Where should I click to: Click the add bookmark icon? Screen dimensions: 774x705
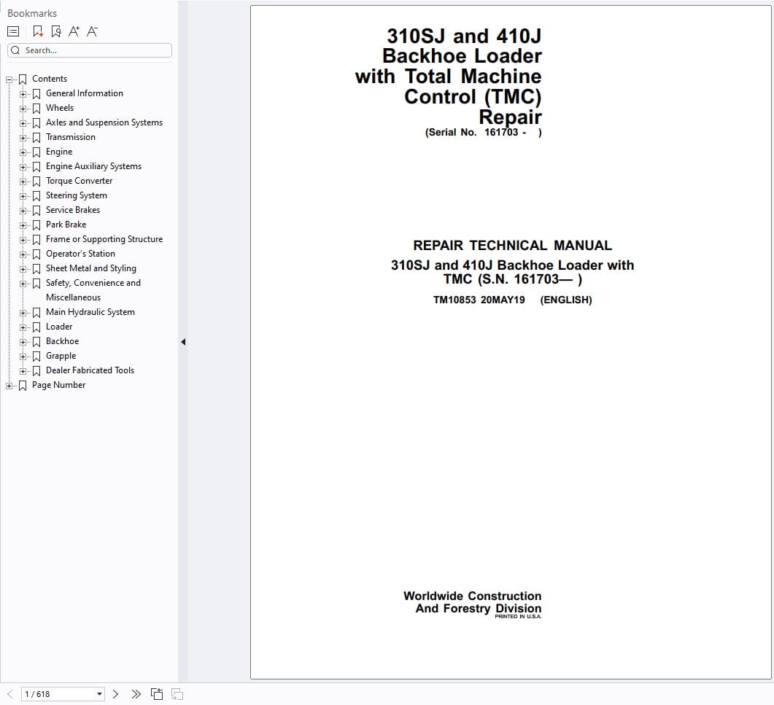point(37,31)
